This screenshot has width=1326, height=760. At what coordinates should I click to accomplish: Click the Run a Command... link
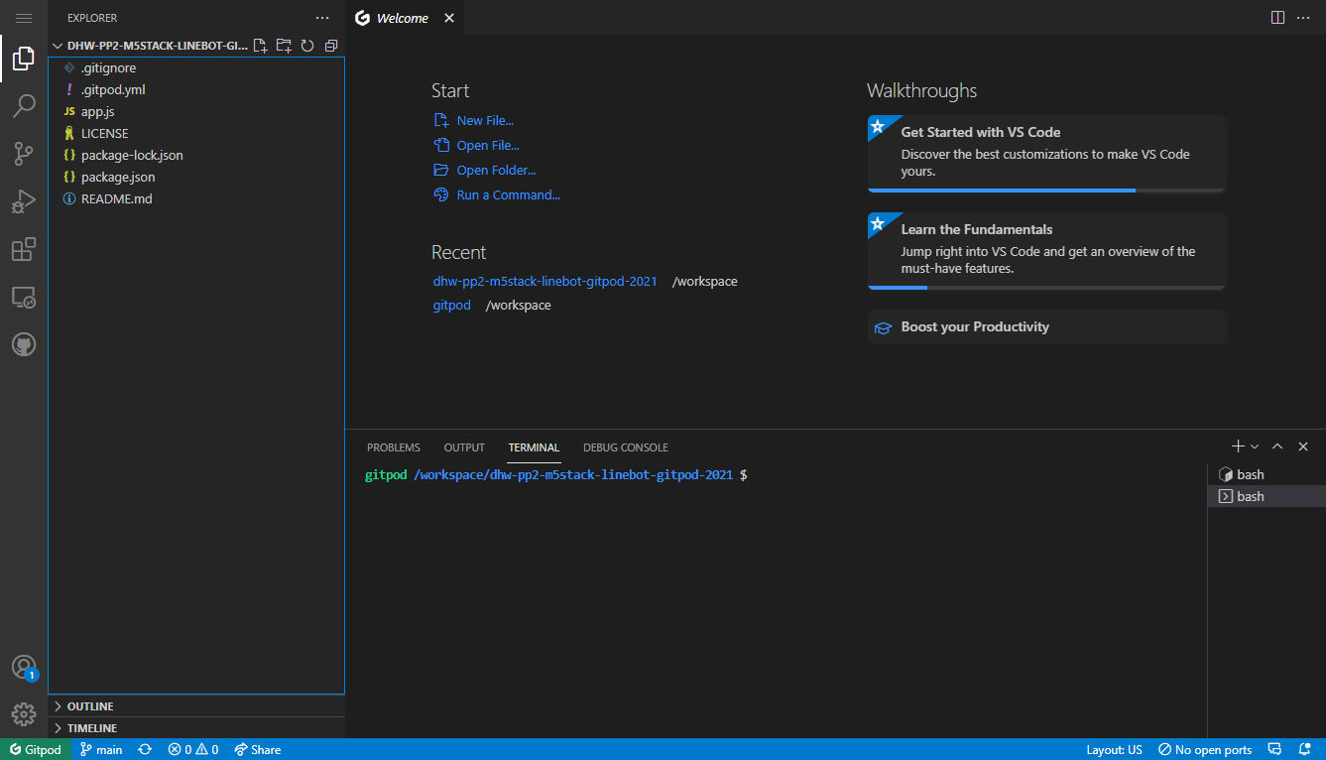[x=508, y=194]
